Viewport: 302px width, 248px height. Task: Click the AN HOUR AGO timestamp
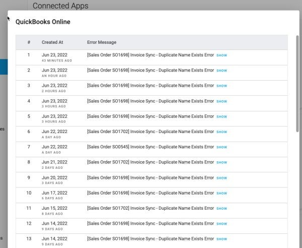54,76
